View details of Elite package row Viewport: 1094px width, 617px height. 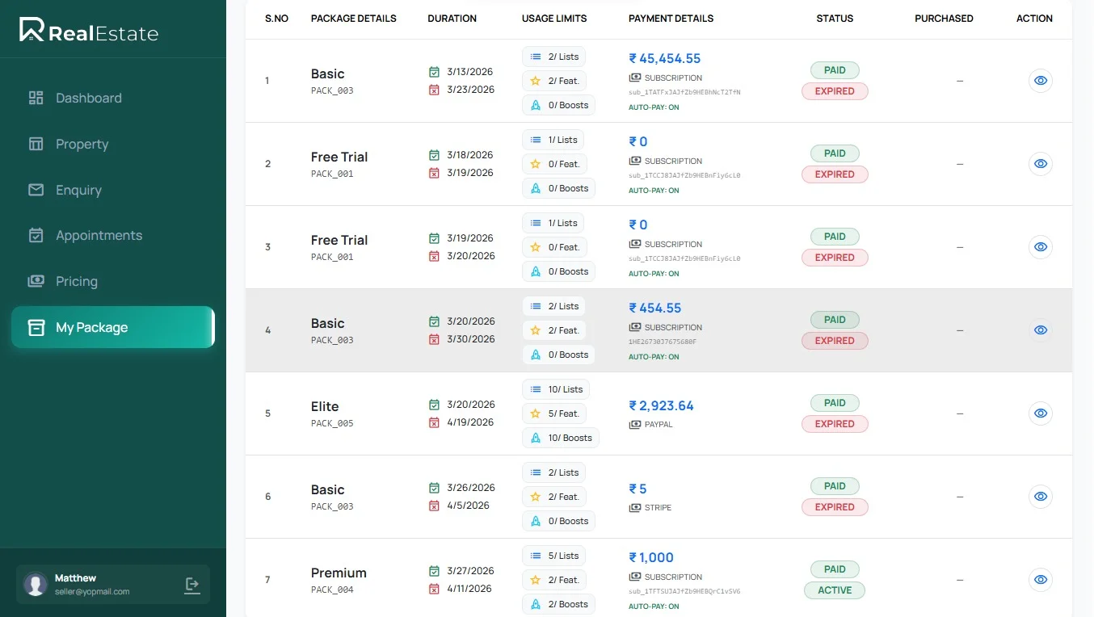point(1040,413)
